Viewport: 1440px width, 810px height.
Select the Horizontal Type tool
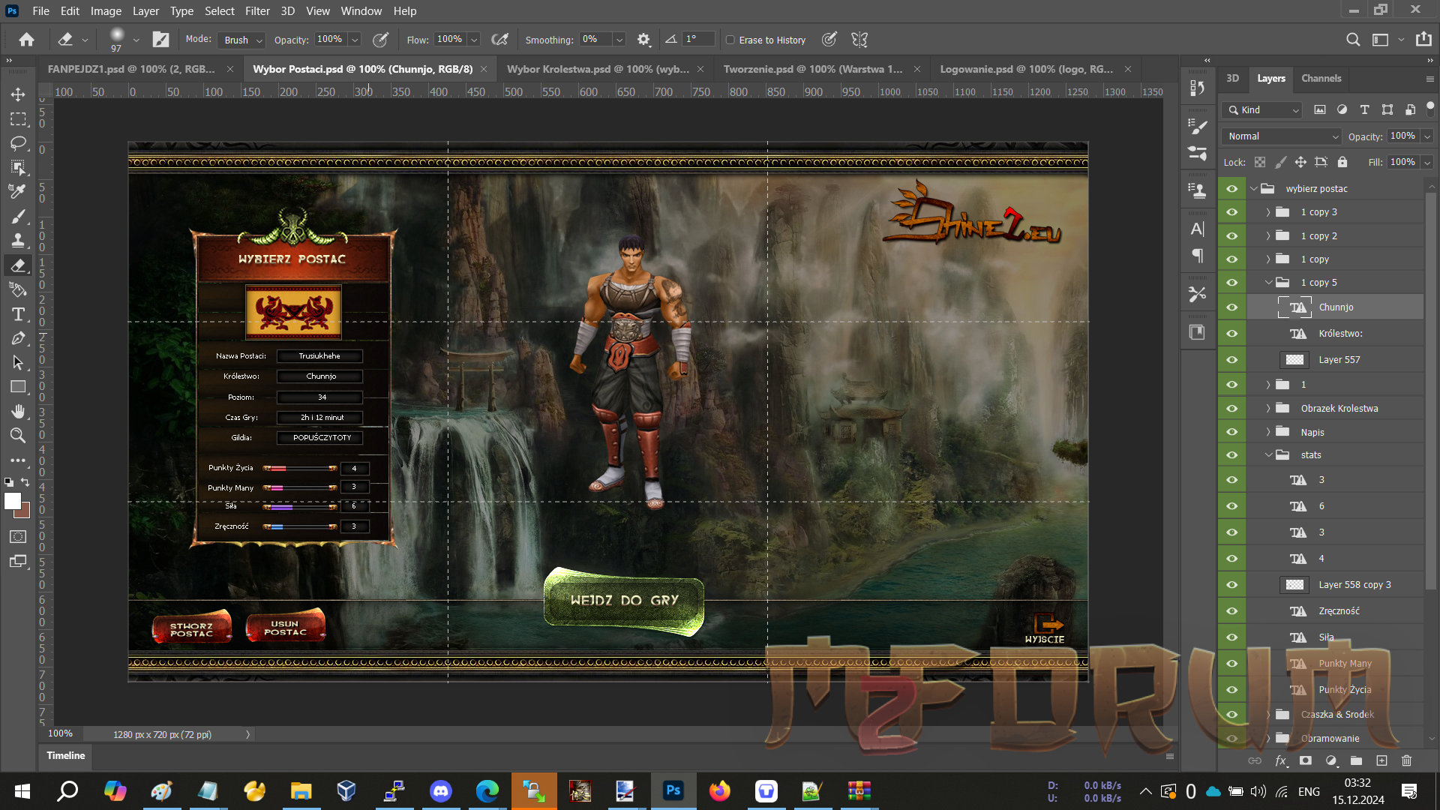(18, 314)
